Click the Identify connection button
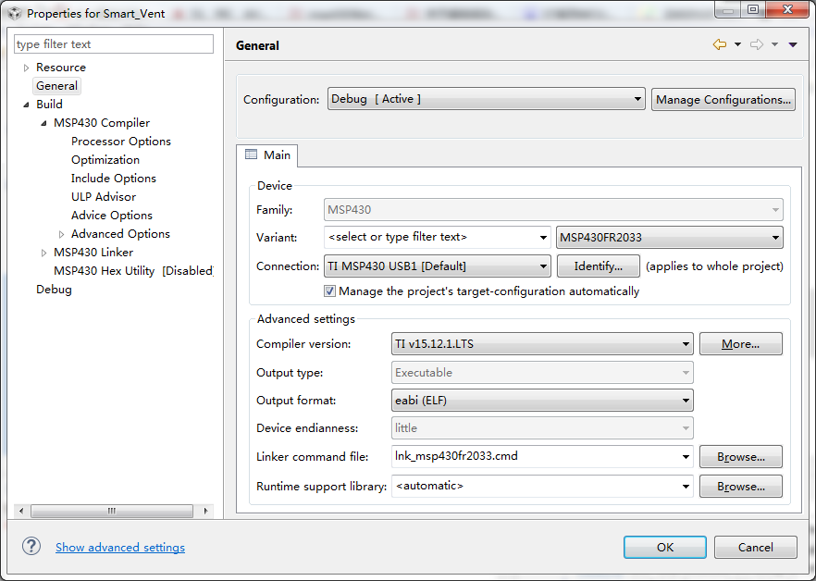The height and width of the screenshot is (581, 816). pos(598,266)
